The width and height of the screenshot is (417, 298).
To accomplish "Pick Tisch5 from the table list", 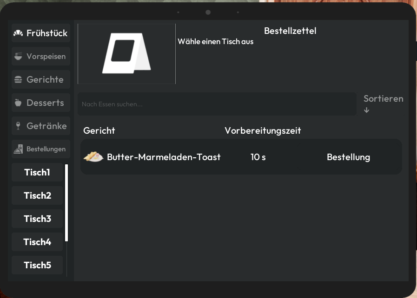I will (37, 265).
